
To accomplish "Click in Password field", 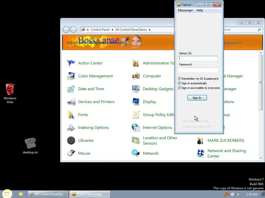I will pos(198,70).
